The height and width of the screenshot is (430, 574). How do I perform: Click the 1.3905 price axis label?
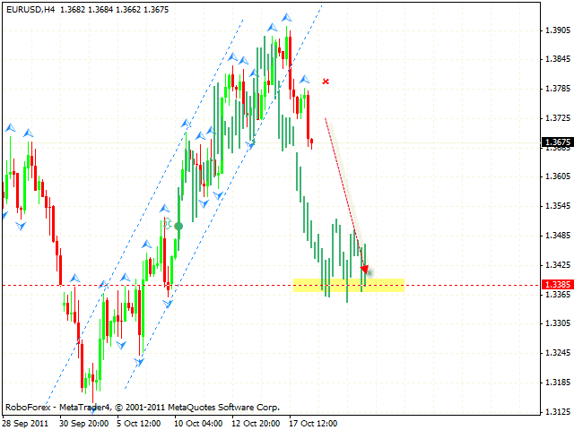[x=558, y=30]
